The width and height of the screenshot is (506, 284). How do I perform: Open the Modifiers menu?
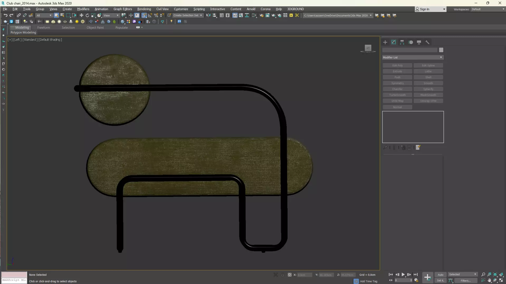[x=83, y=9]
